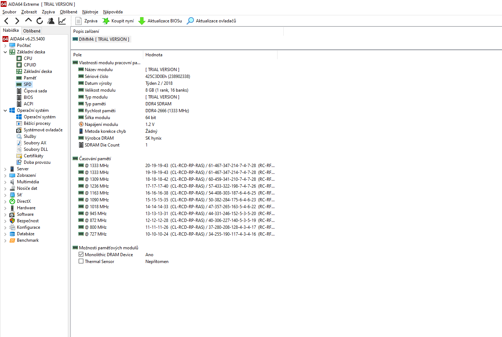Select the CPUID chip icon
The image size is (502, 337).
19,65
